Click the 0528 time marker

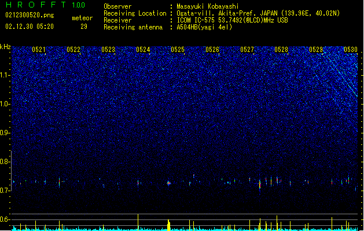click(x=281, y=50)
